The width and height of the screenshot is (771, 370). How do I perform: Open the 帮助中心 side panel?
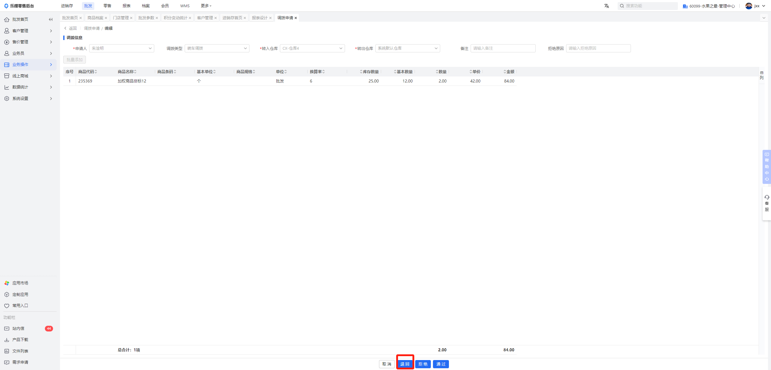point(766,167)
